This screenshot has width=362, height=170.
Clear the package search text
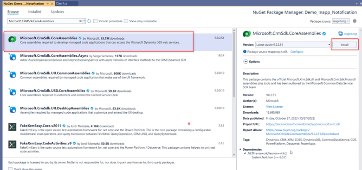point(80,21)
